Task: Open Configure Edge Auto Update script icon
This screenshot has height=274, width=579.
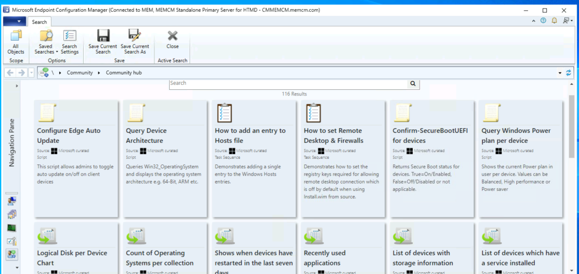Action: [x=47, y=113]
